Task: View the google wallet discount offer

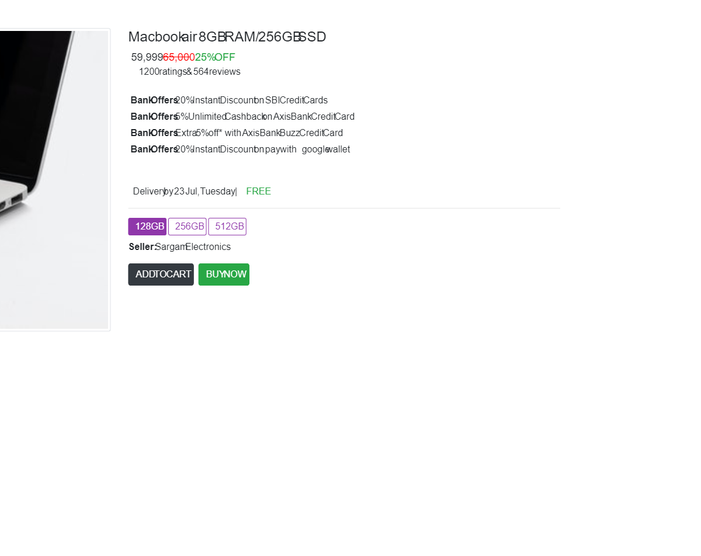Action: [x=241, y=150]
